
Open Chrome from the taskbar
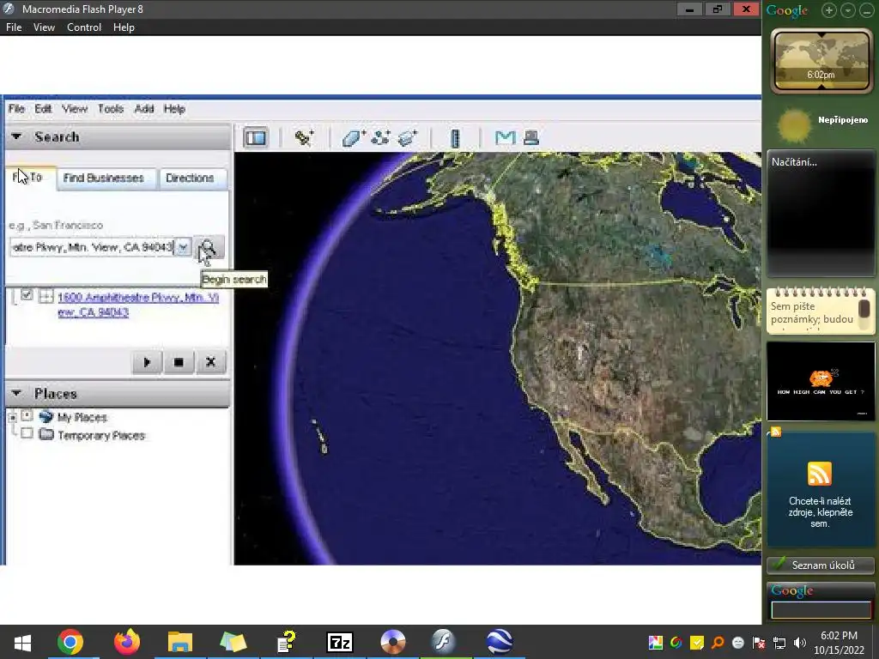coord(70,642)
